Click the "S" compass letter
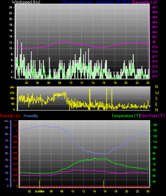The height and width of the screenshot is (196, 166). (x=156, y=99)
